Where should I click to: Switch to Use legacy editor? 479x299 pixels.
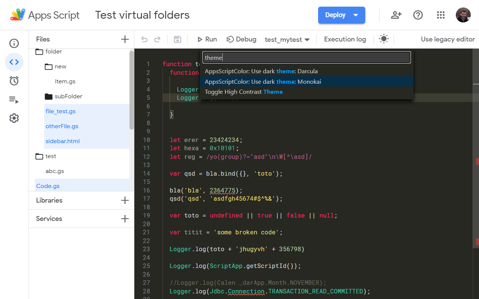click(x=448, y=39)
